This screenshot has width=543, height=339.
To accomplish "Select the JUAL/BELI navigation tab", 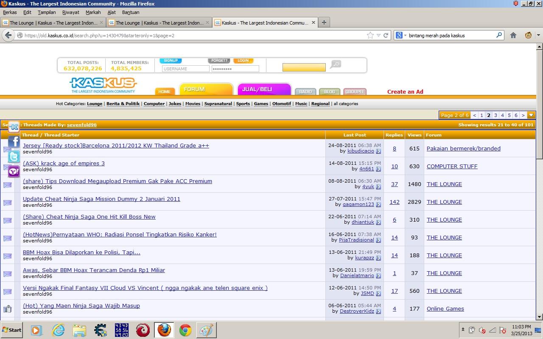I will pos(264,89).
